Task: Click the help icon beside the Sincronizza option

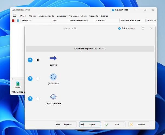Action: click(x=30, y=79)
